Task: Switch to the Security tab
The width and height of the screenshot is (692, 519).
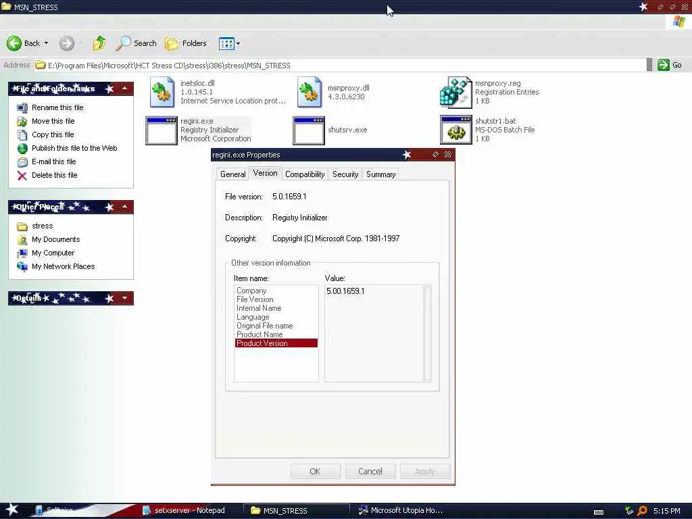Action: [345, 174]
